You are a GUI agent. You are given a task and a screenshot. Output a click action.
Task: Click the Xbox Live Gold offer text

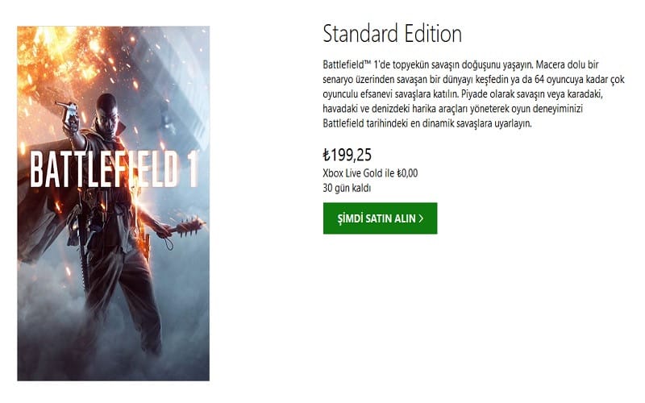coord(369,173)
